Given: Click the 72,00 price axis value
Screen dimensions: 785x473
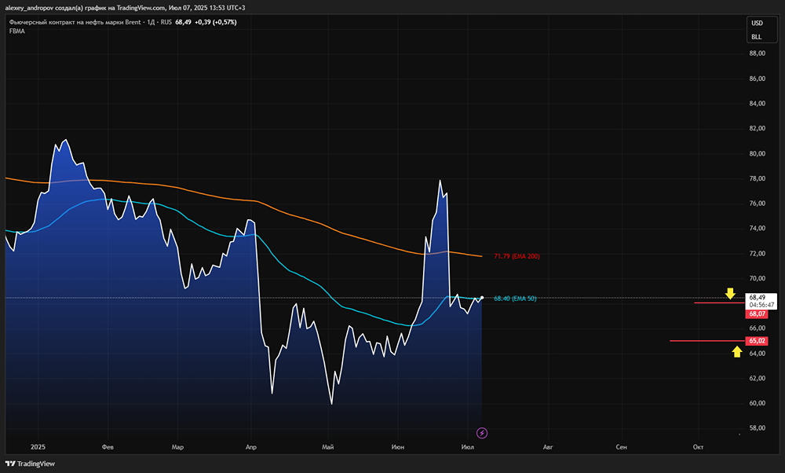Looking at the screenshot, I should (x=757, y=254).
